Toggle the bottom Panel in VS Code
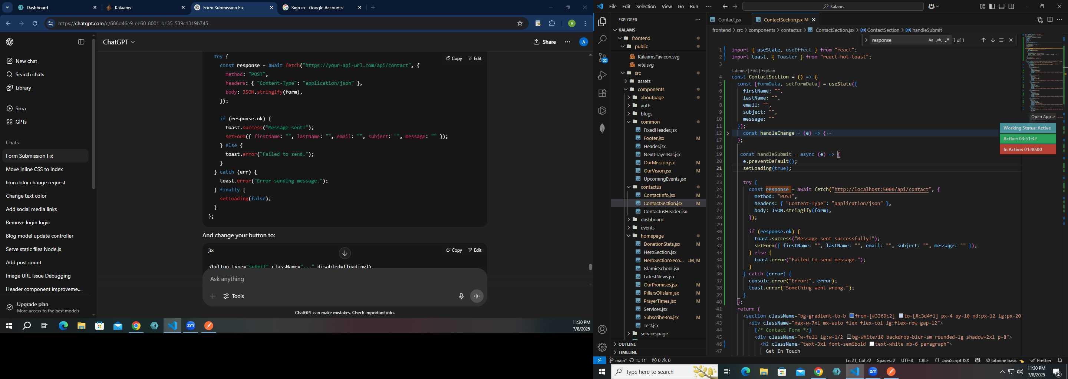 1002,7
